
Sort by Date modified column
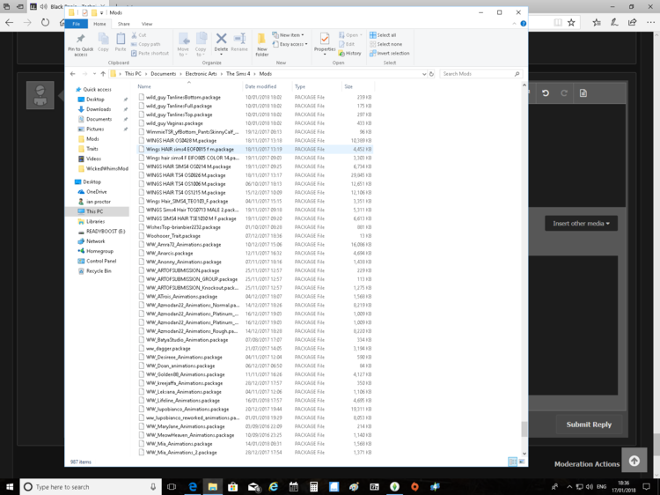[260, 86]
